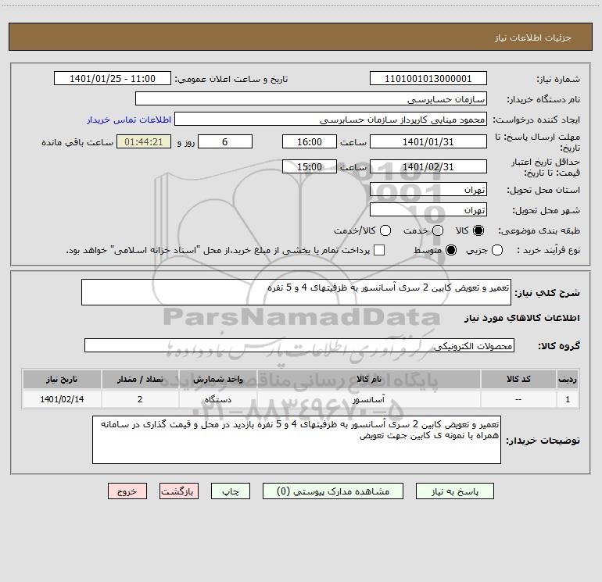The height and width of the screenshot is (582, 602).
Task: Click the پاسخ به نیاز button
Action: [x=455, y=491]
